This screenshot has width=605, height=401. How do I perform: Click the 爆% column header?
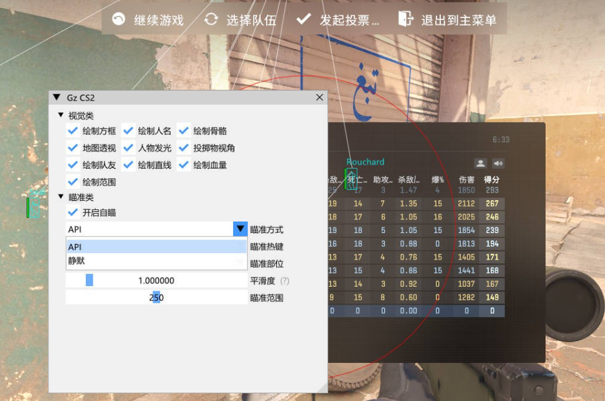point(438,180)
